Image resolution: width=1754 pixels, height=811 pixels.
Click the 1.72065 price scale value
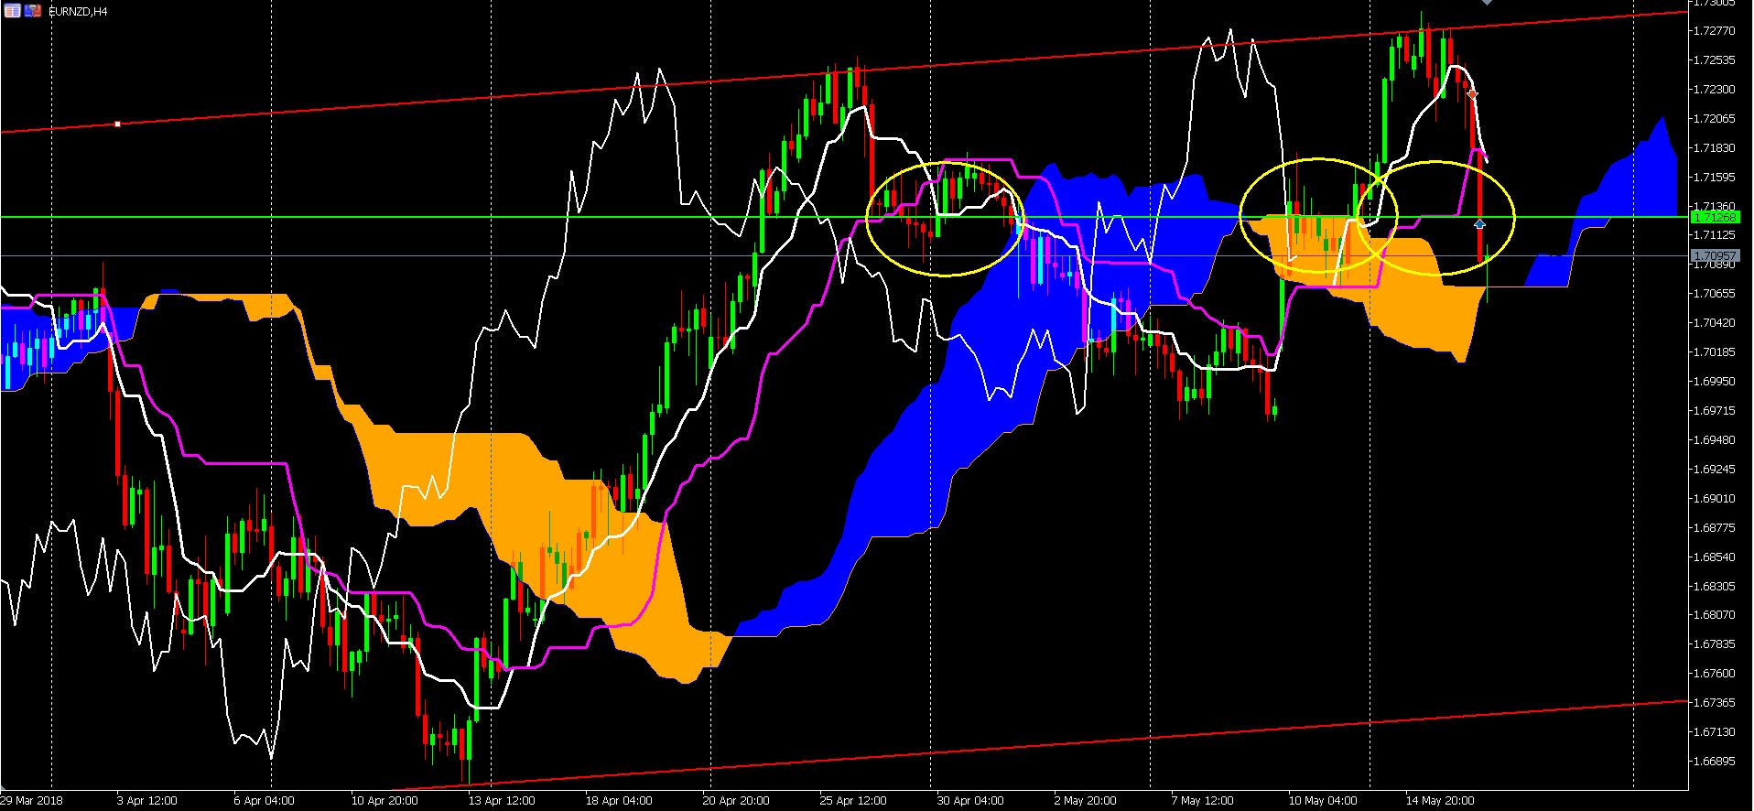pyautogui.click(x=1716, y=119)
